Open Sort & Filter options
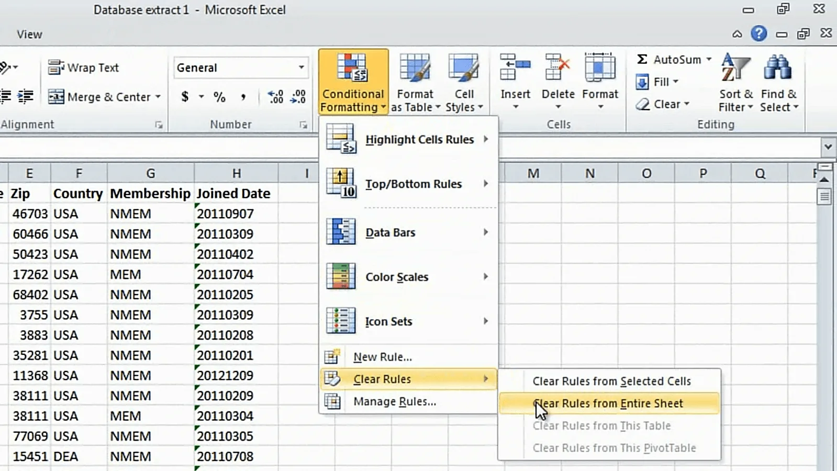837x471 pixels. [x=735, y=82]
